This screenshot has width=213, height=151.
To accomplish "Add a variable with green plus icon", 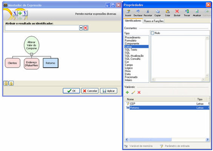I will (127, 92).
